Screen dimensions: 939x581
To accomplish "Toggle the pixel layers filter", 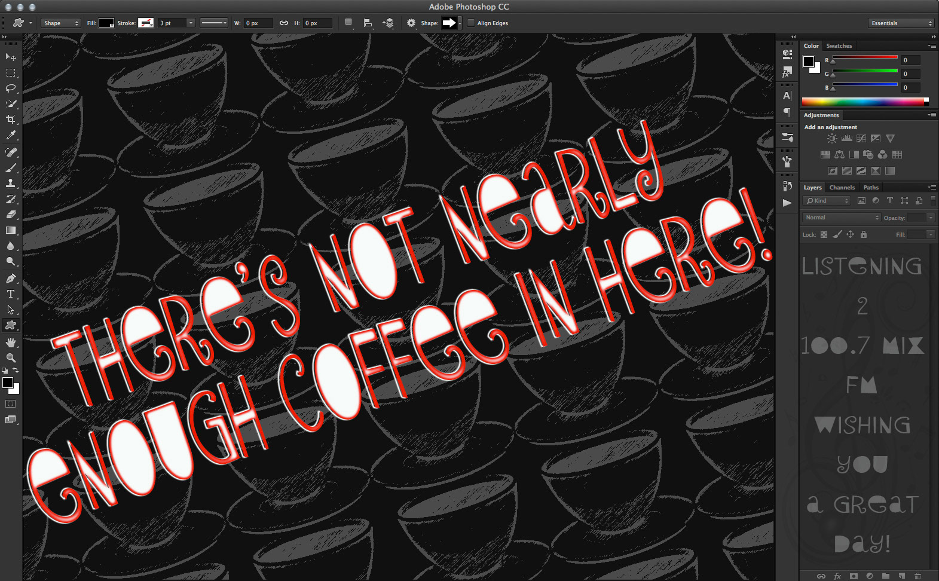I will [x=861, y=201].
